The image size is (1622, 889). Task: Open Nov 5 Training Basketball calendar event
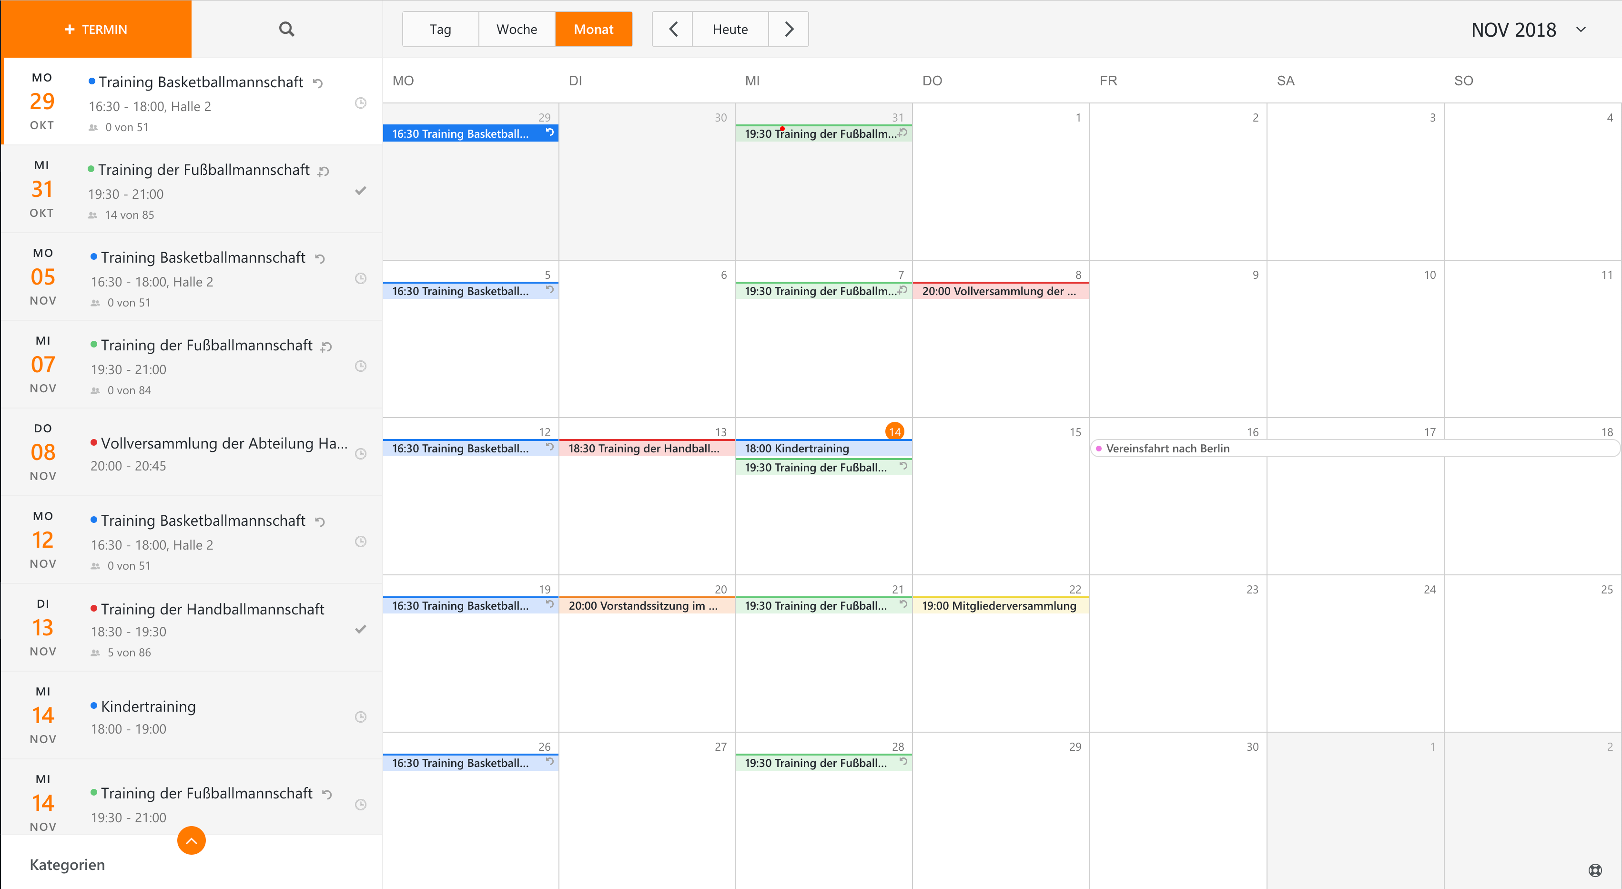pos(470,290)
